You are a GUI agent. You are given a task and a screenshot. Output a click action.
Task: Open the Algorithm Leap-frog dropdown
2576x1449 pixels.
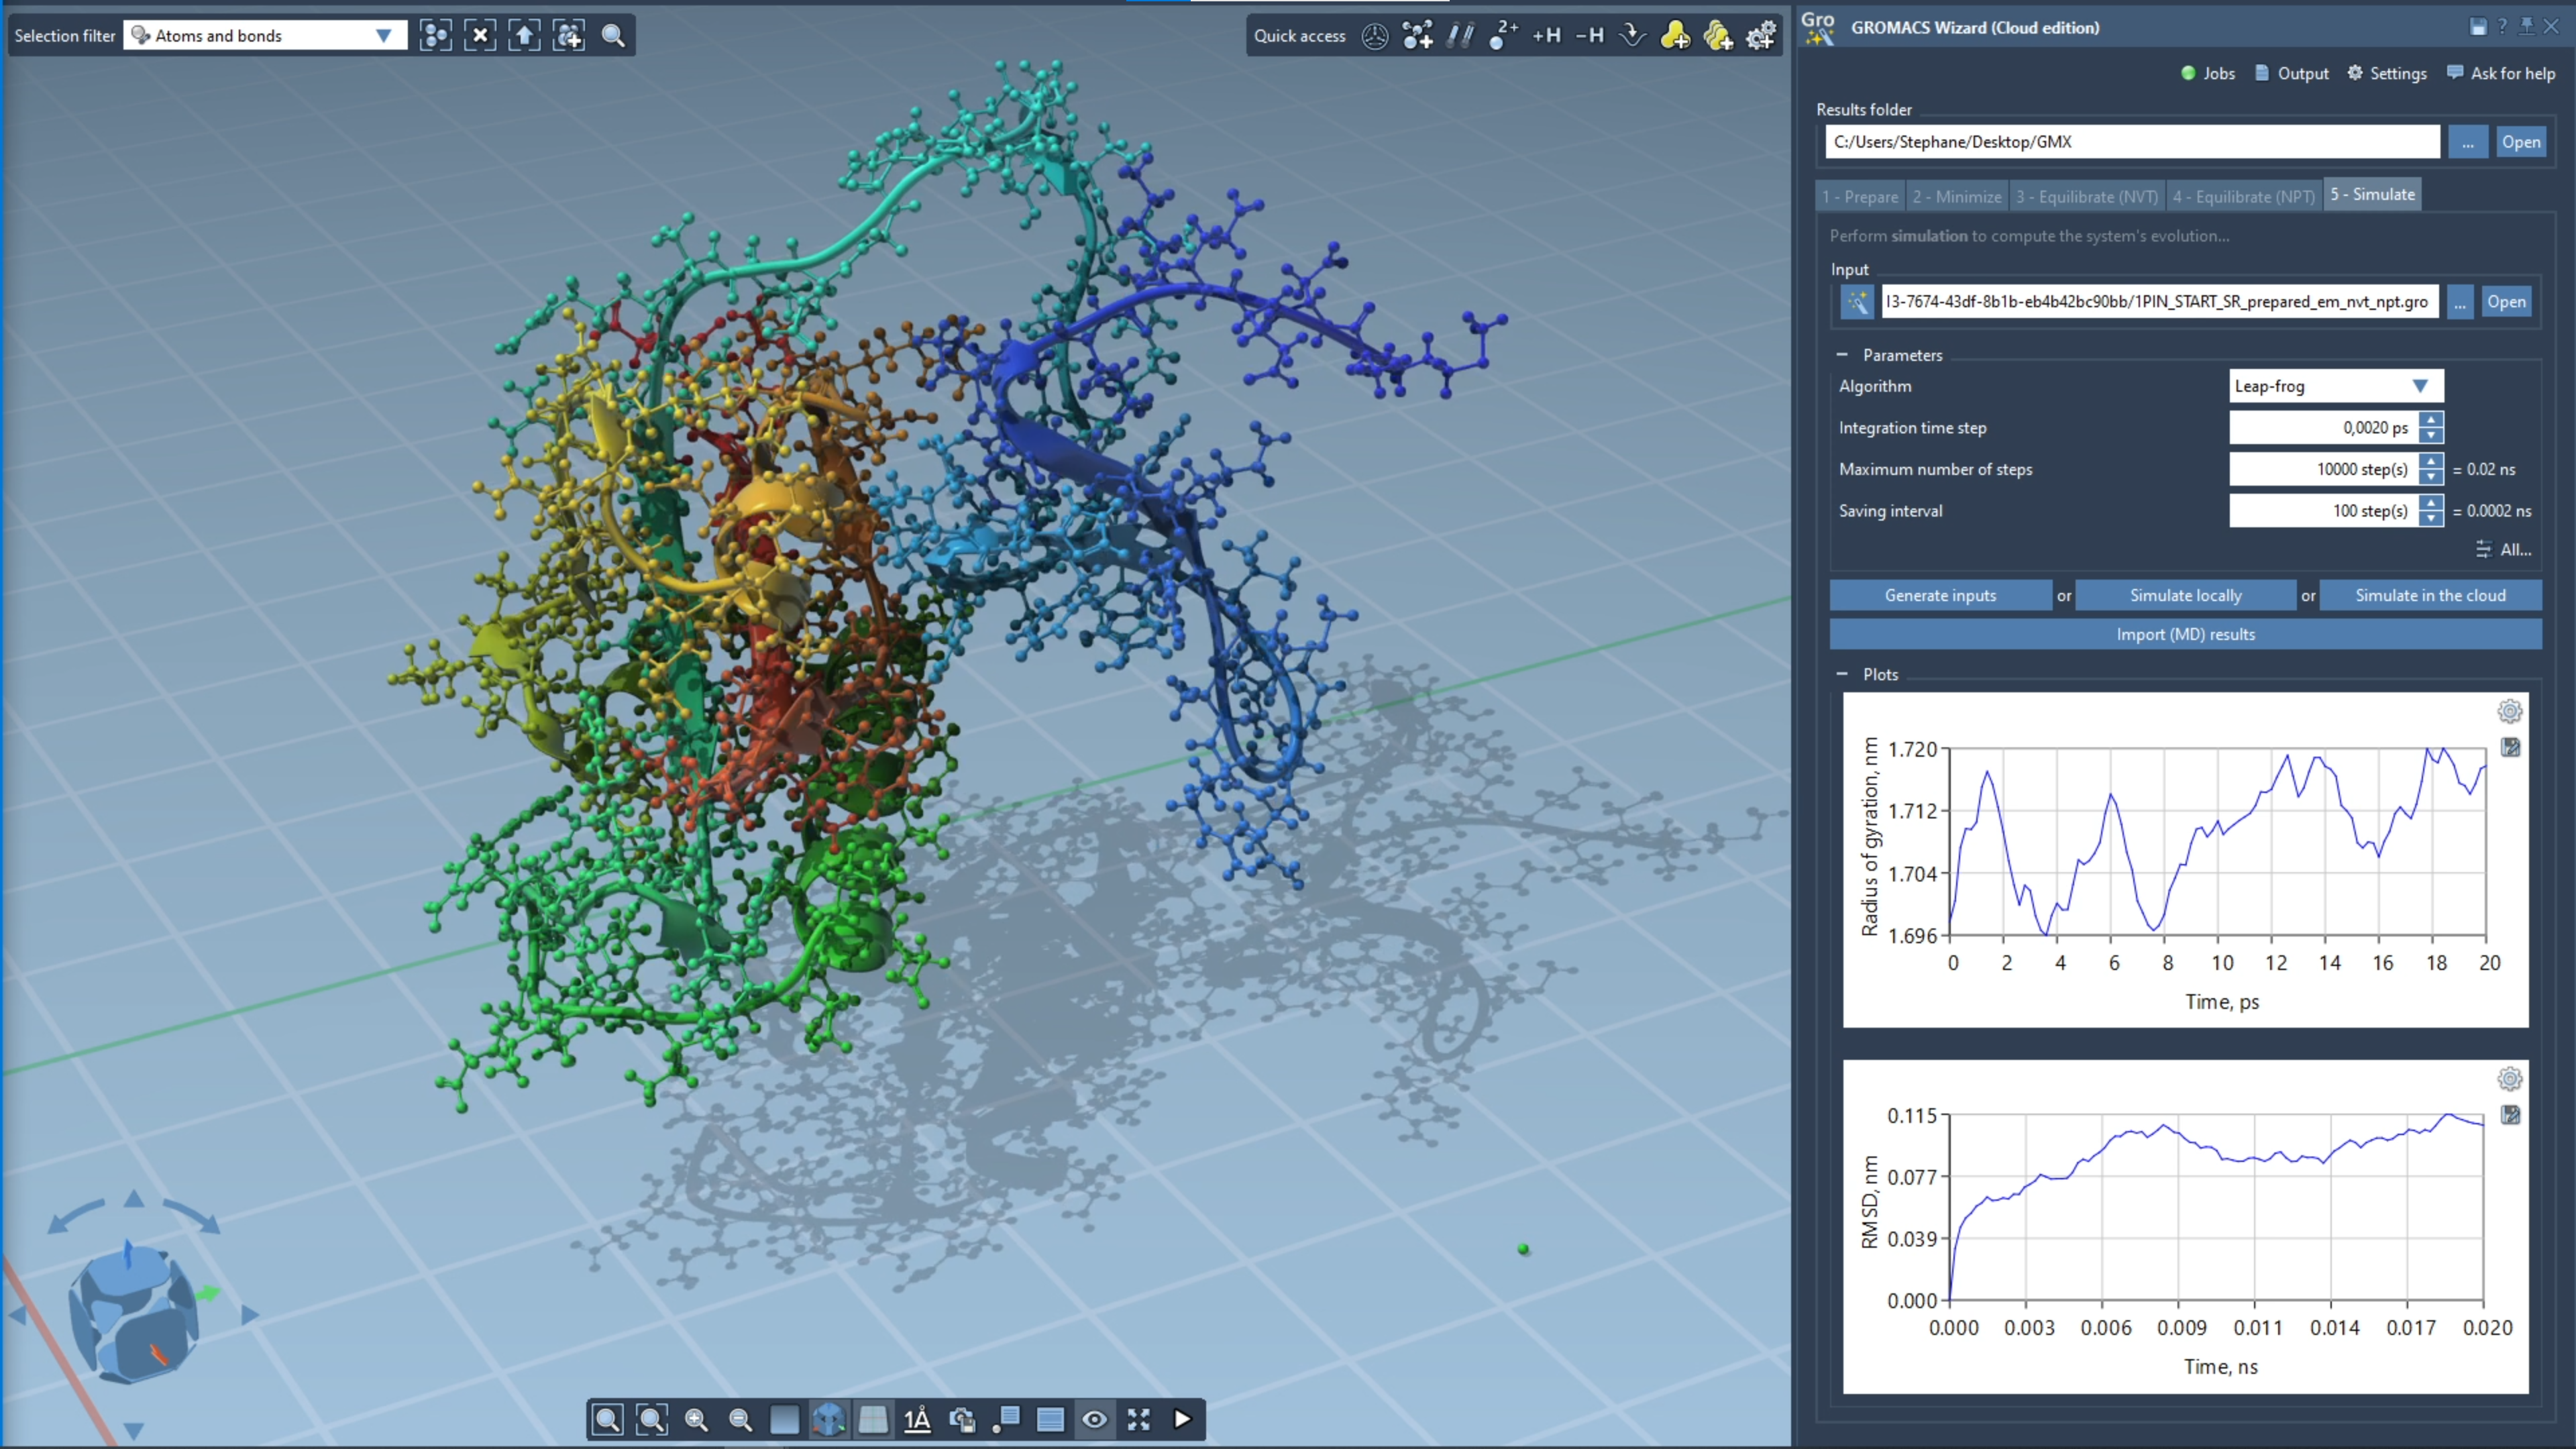click(x=2336, y=386)
